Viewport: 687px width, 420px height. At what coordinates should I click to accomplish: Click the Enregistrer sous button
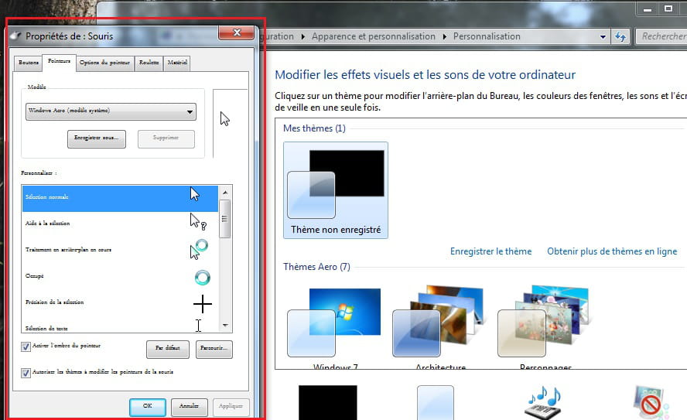coord(97,138)
